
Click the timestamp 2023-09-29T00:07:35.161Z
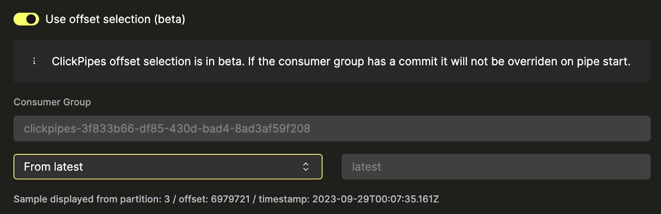[376, 199]
